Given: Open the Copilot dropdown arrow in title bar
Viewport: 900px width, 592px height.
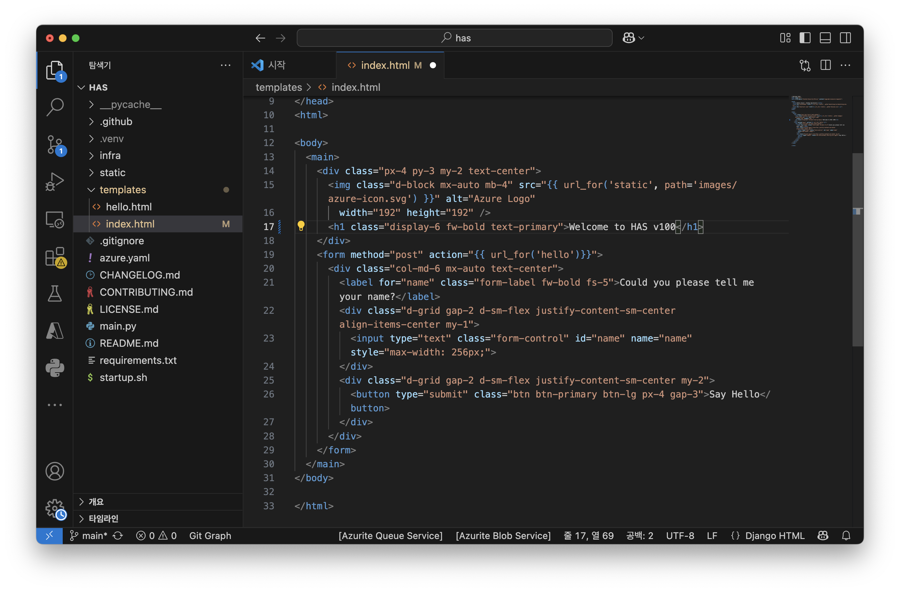Looking at the screenshot, I should [x=641, y=38].
